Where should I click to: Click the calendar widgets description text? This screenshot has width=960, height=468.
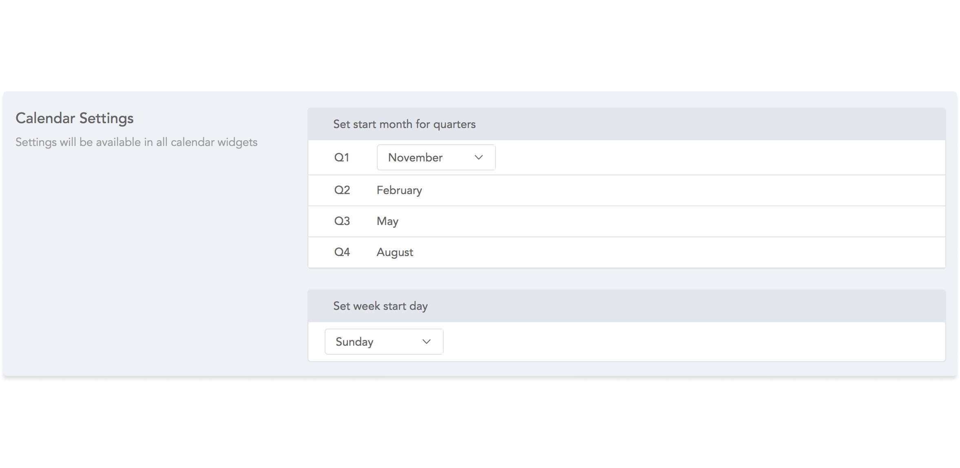tap(137, 142)
